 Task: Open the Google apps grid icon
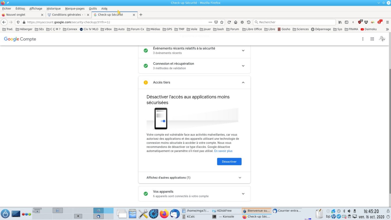[x=372, y=39]
